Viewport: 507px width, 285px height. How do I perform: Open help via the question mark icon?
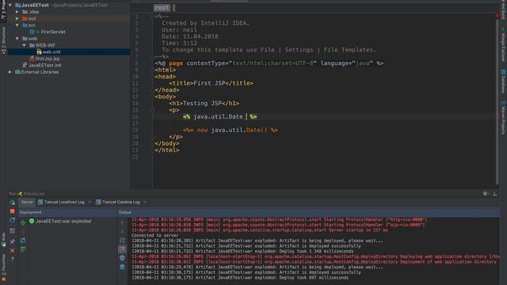(x=13, y=259)
